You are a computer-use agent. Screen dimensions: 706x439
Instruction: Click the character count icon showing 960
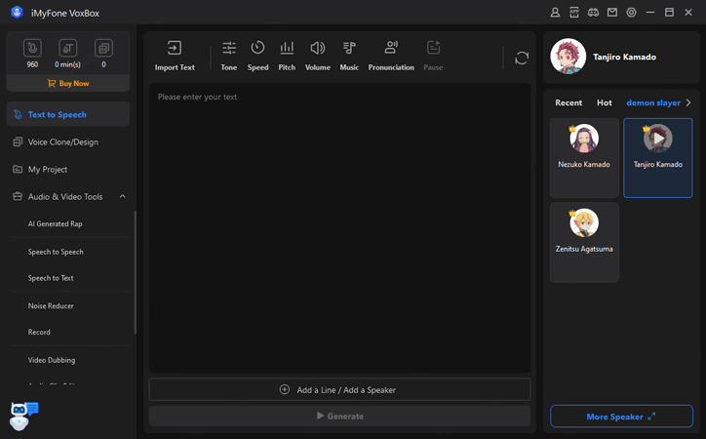coord(32,48)
